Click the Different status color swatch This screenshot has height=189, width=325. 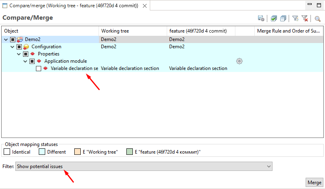42,152
